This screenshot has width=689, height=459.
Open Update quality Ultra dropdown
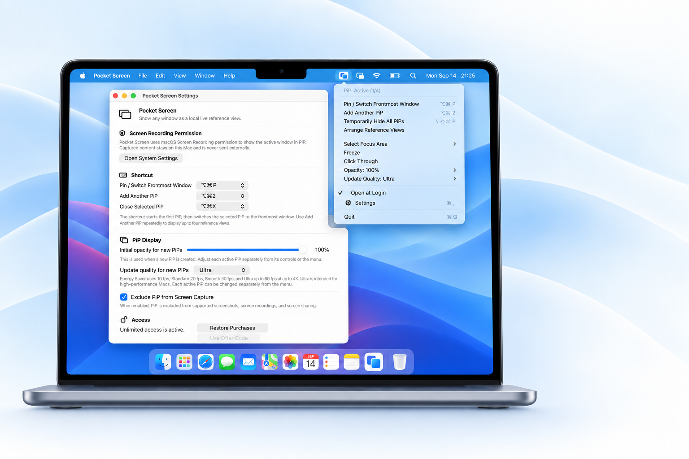click(222, 270)
